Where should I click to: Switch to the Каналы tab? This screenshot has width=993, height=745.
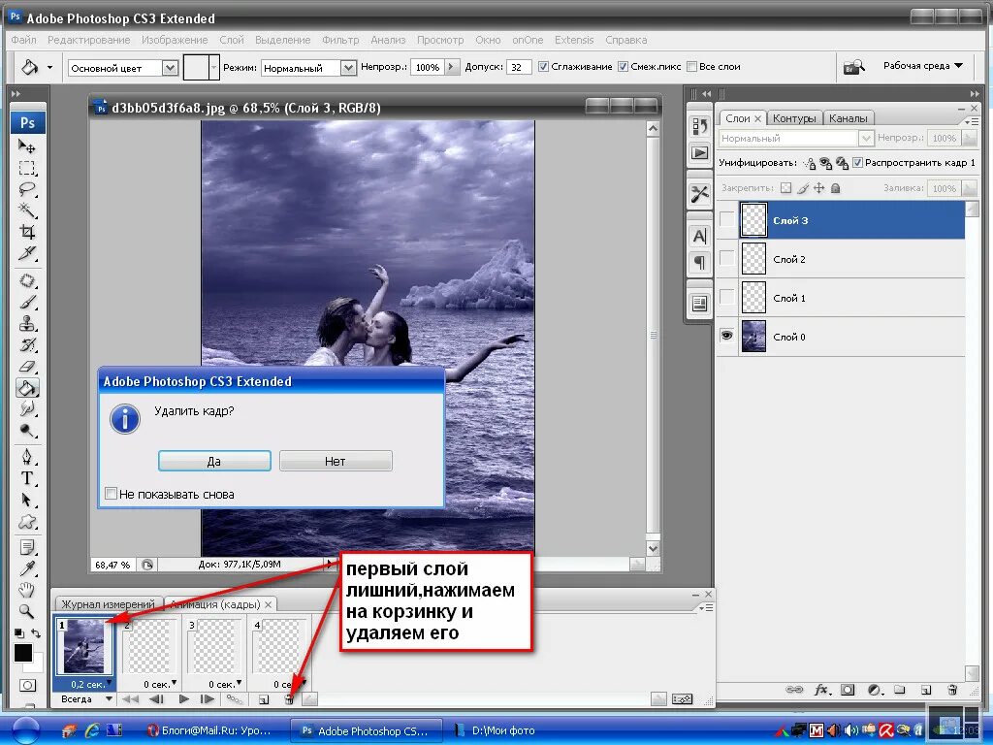[x=848, y=118]
